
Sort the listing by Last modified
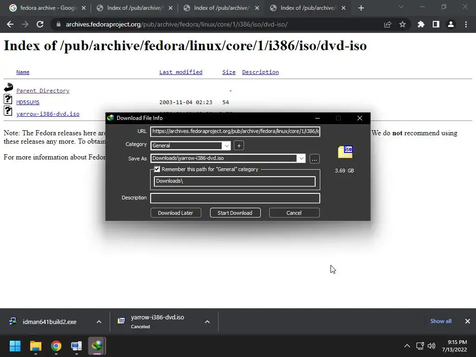(181, 72)
